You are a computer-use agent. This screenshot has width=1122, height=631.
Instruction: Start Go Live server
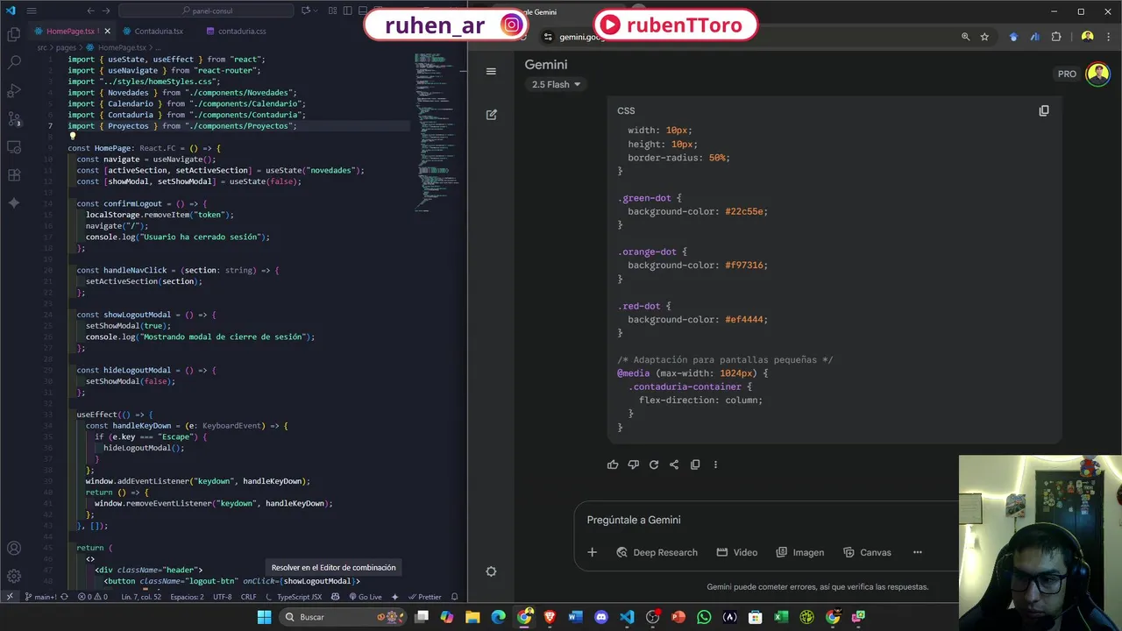tap(366, 597)
